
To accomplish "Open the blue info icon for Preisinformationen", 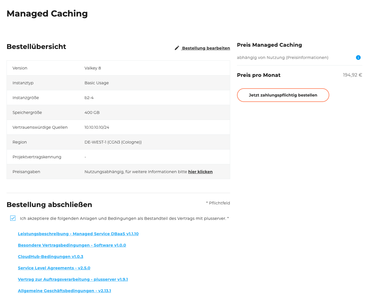I will click(x=358, y=58).
